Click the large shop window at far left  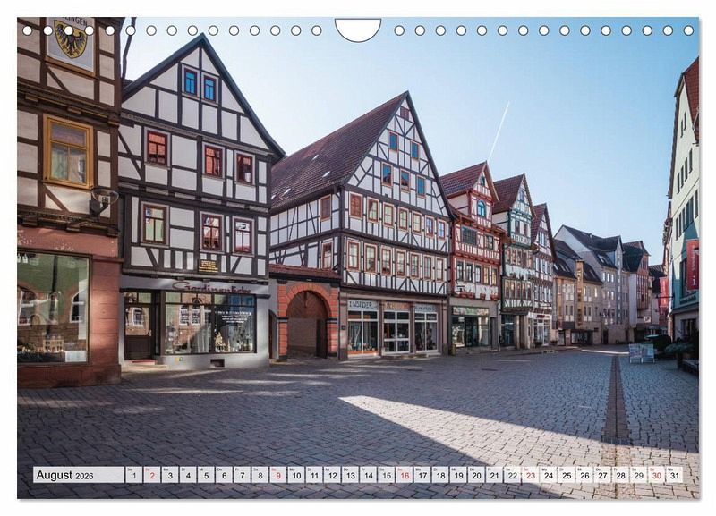52,307
